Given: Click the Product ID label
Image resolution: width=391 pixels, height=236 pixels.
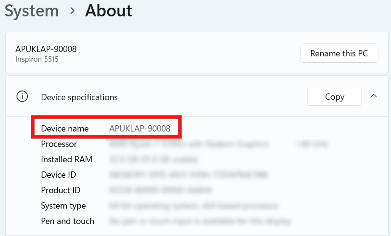Looking at the screenshot, I should point(60,190).
